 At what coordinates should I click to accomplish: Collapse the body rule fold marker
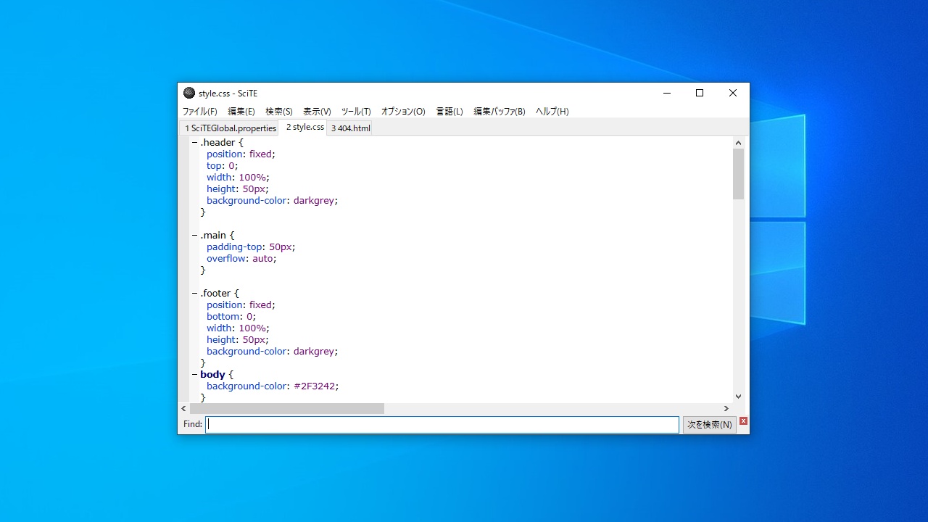tap(194, 375)
